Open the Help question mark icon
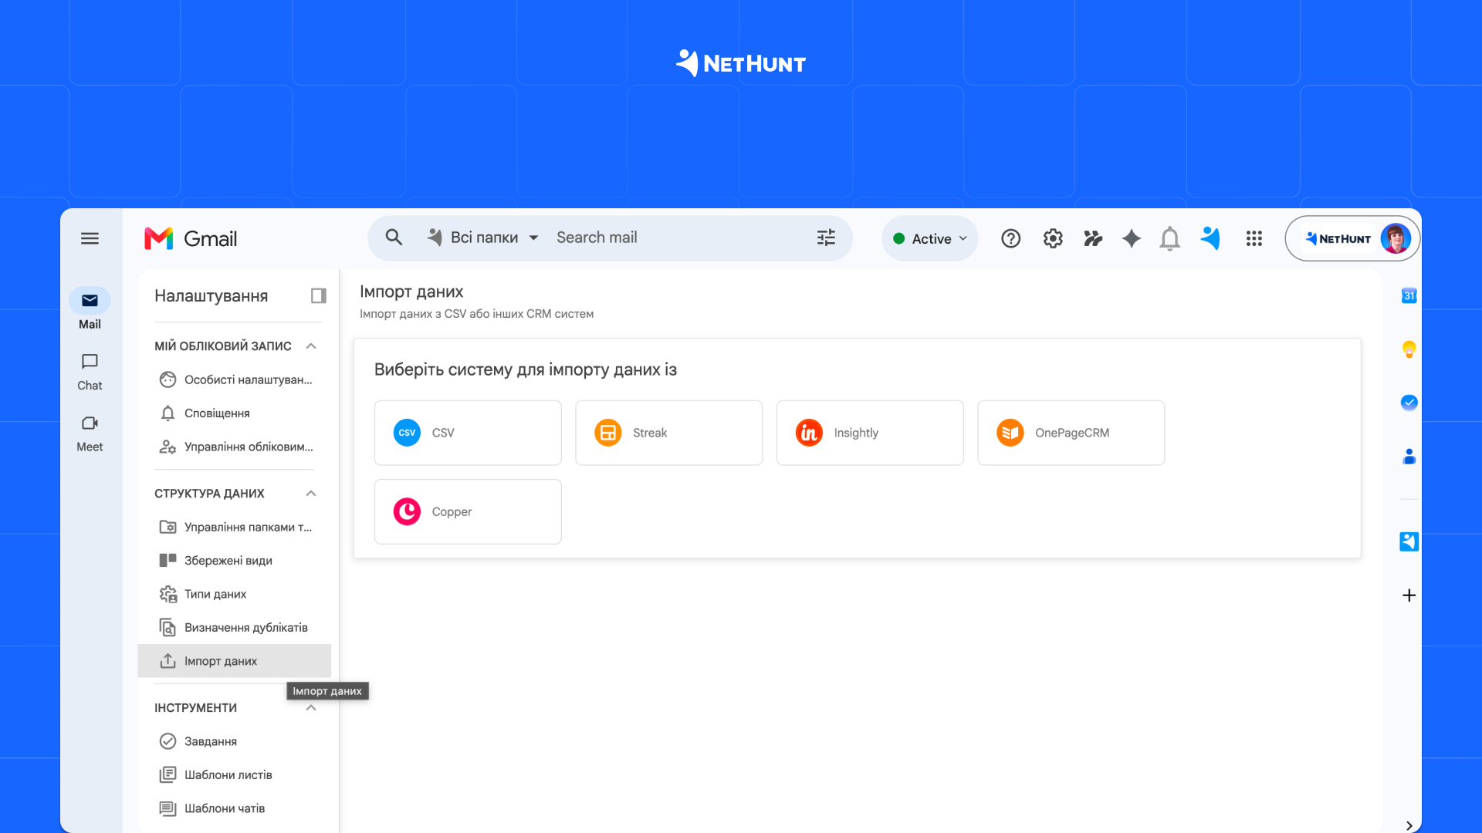Image resolution: width=1482 pixels, height=833 pixels. coord(1010,238)
